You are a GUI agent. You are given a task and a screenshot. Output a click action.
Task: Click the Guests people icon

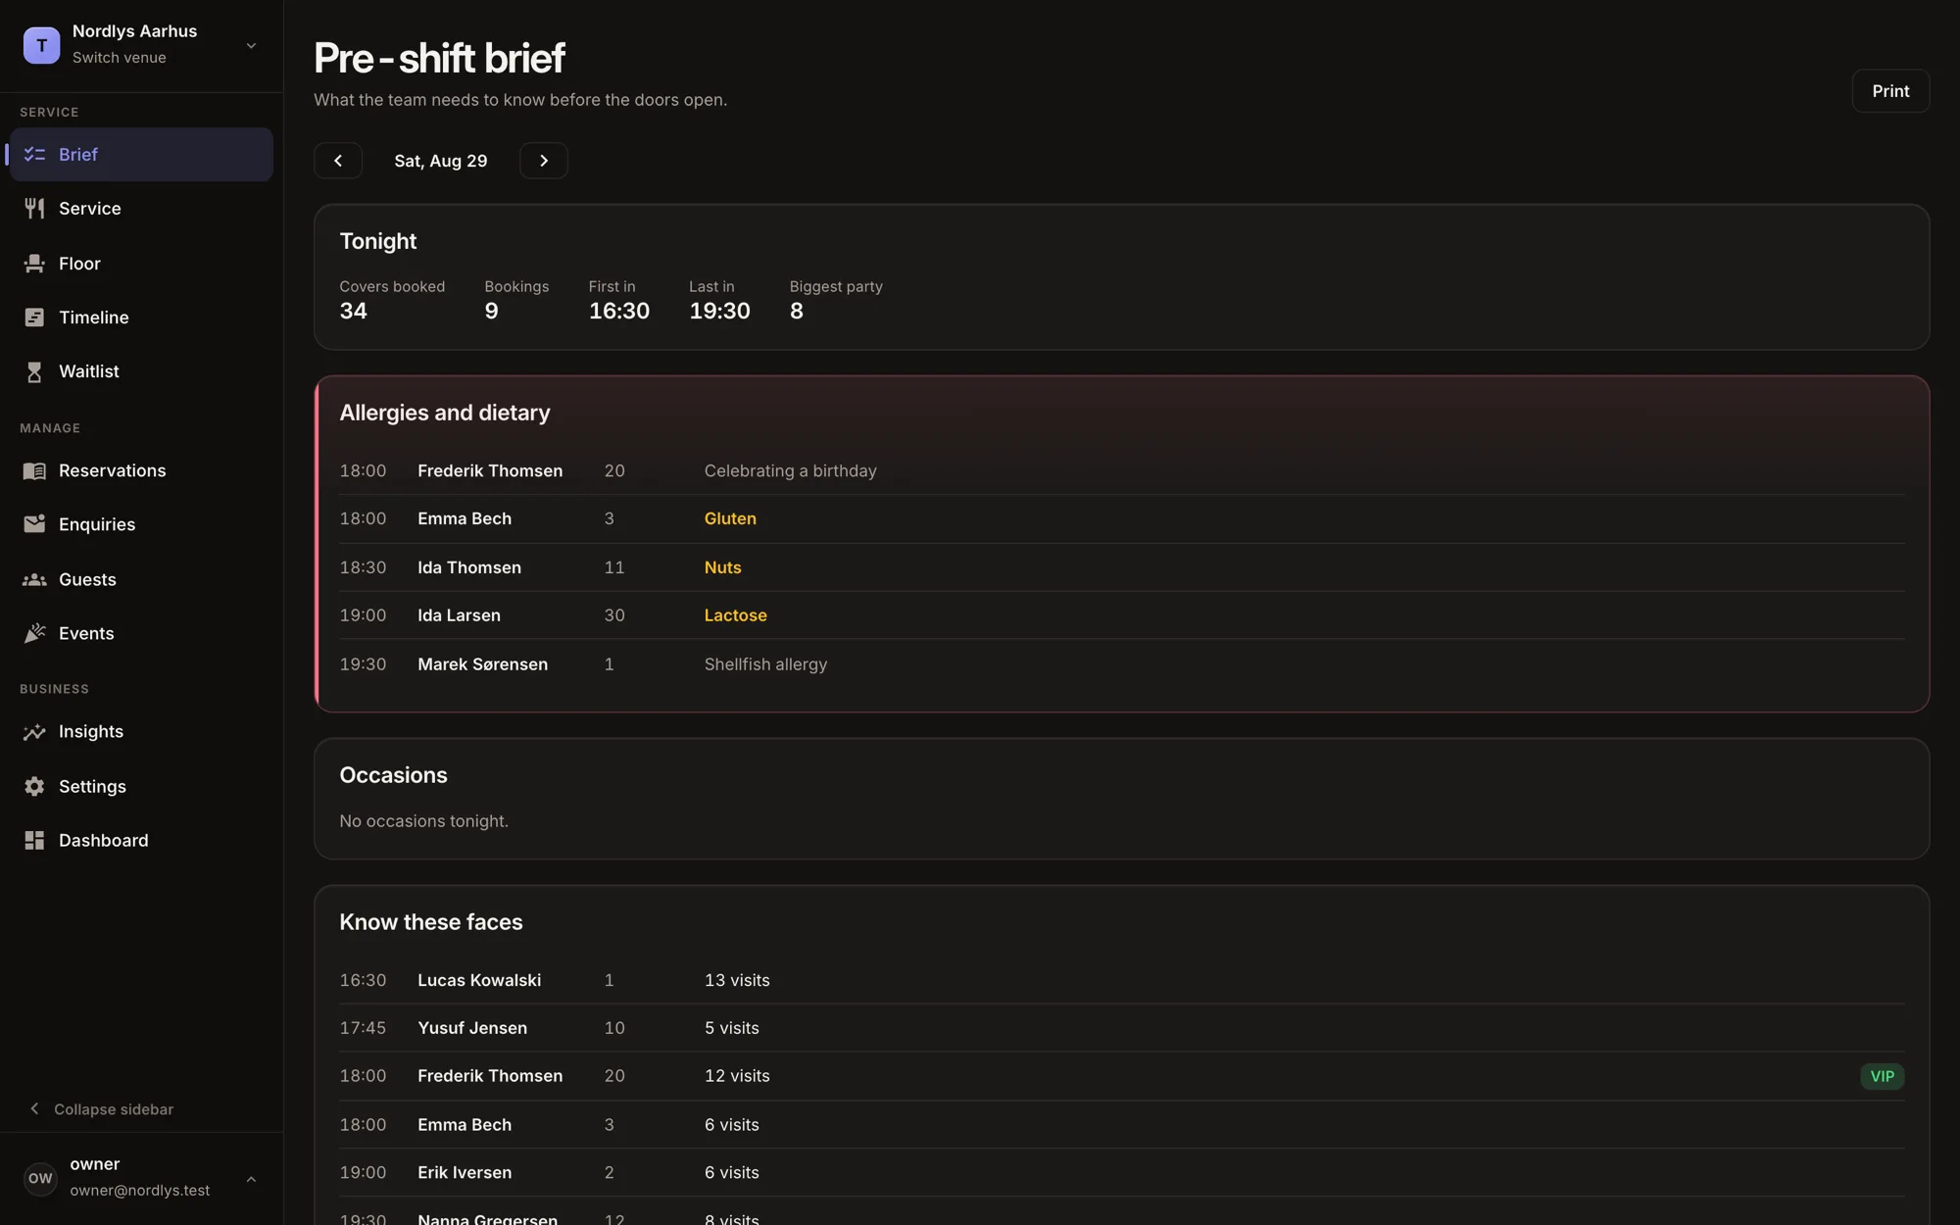[x=34, y=579]
